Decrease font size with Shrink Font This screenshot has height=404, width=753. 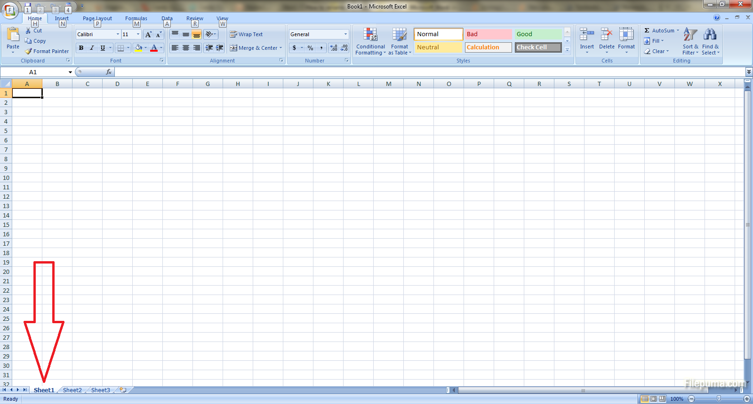[159, 34]
